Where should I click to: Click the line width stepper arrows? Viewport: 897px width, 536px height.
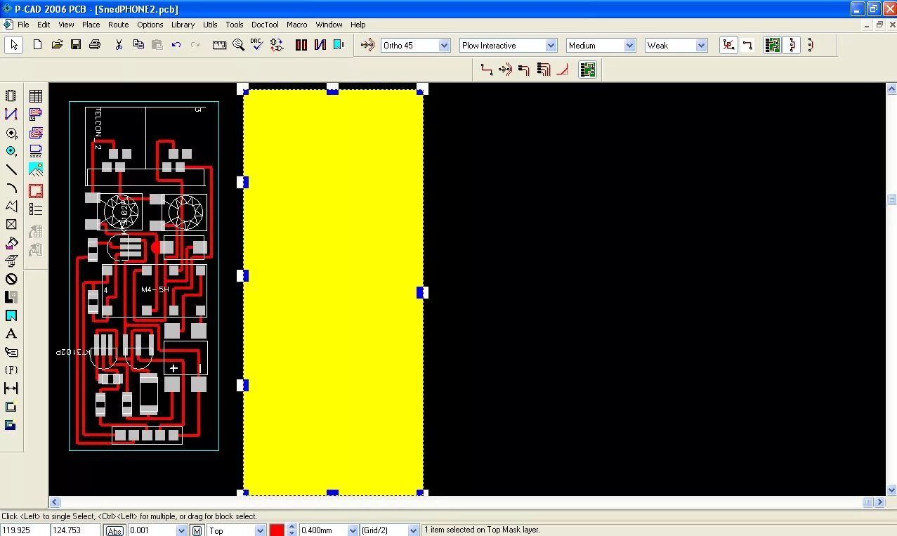(293, 530)
